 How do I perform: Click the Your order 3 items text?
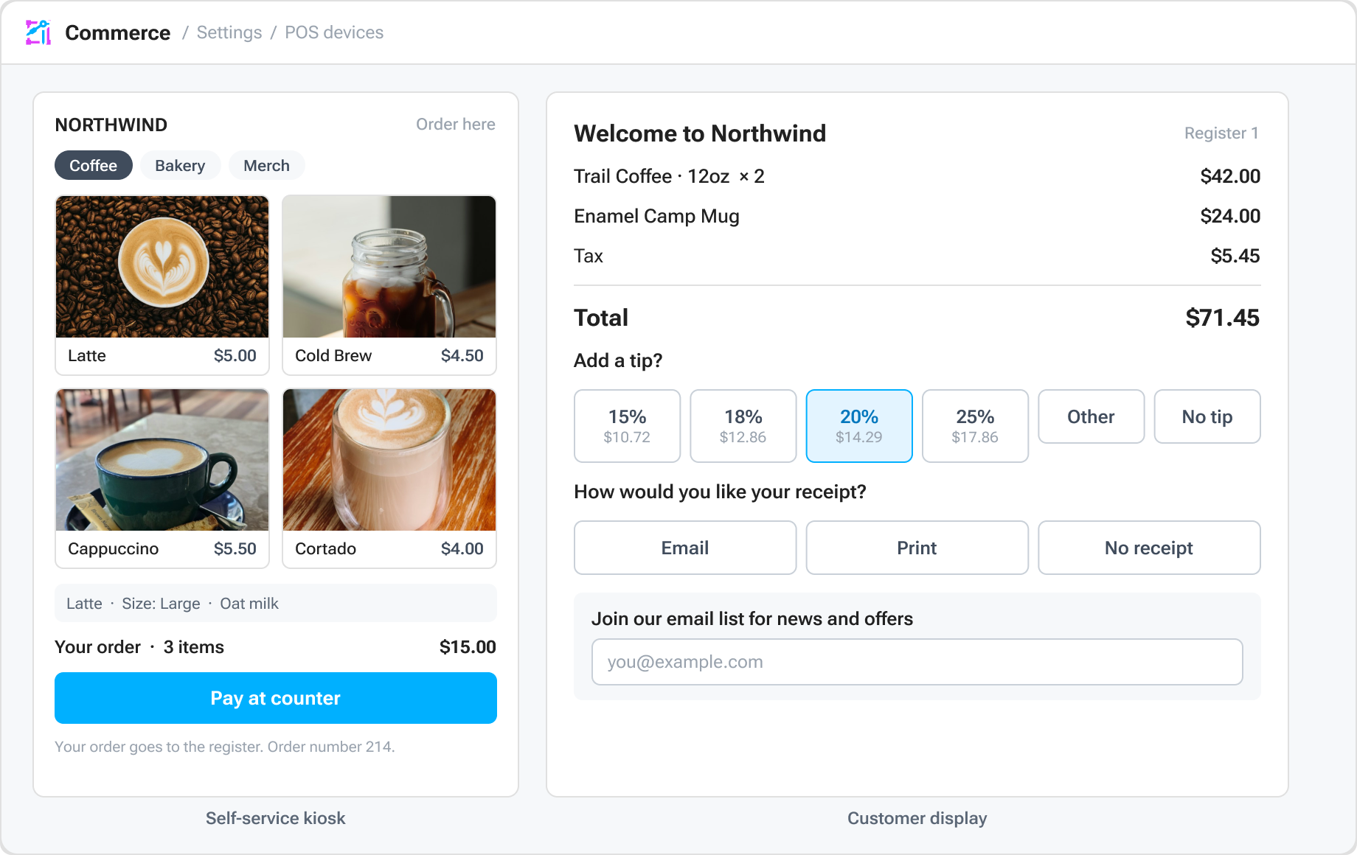[x=139, y=646]
